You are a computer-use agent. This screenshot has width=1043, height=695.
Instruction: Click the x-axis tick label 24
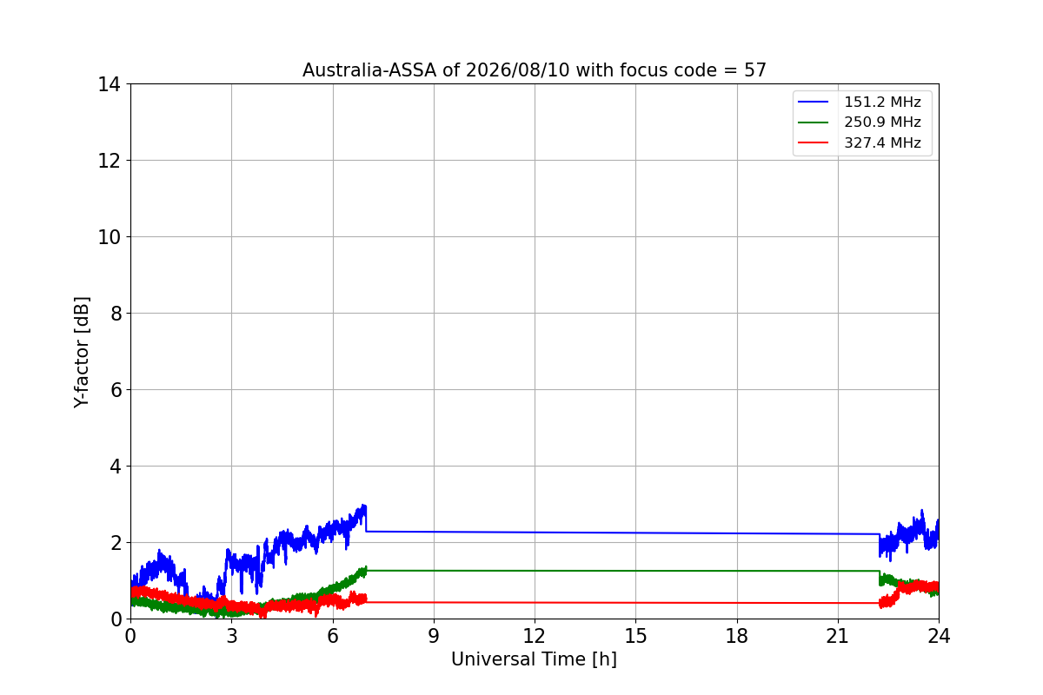click(939, 636)
